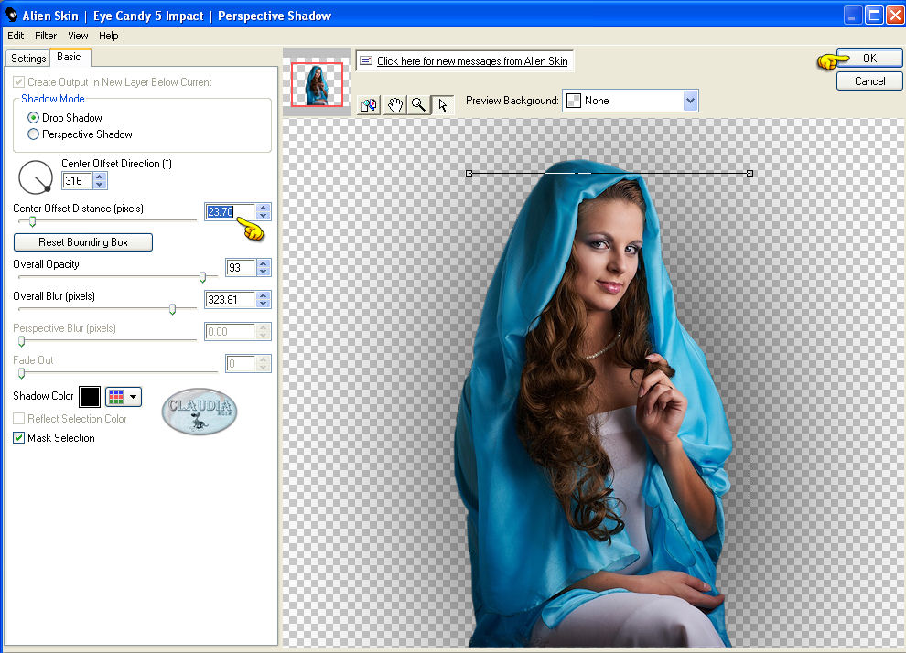Switch to the Settings tab
This screenshot has height=653, width=906.
(x=28, y=59)
